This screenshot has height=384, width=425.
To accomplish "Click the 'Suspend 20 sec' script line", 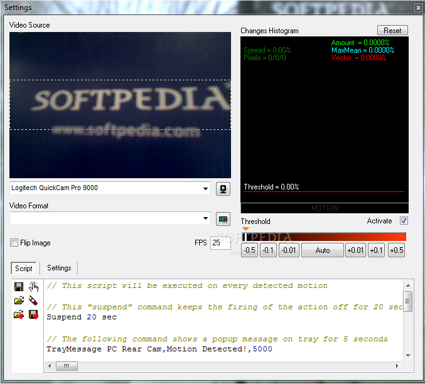I will [x=82, y=317].
